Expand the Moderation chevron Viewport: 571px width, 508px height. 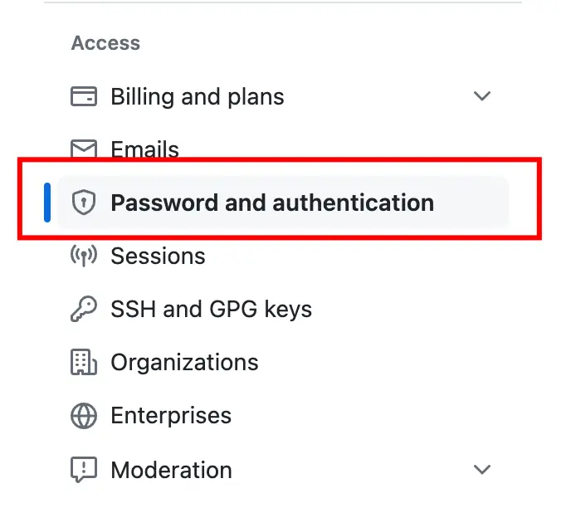tap(482, 470)
